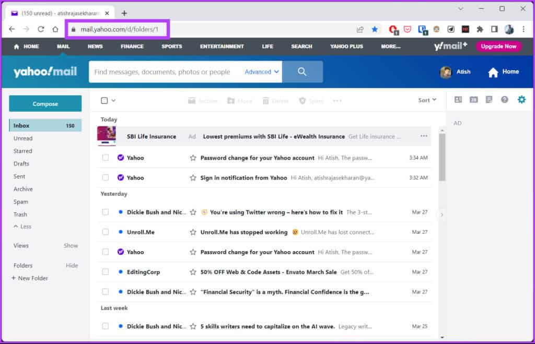
Task: Create a New Folder in sidebar
Action: coord(30,278)
